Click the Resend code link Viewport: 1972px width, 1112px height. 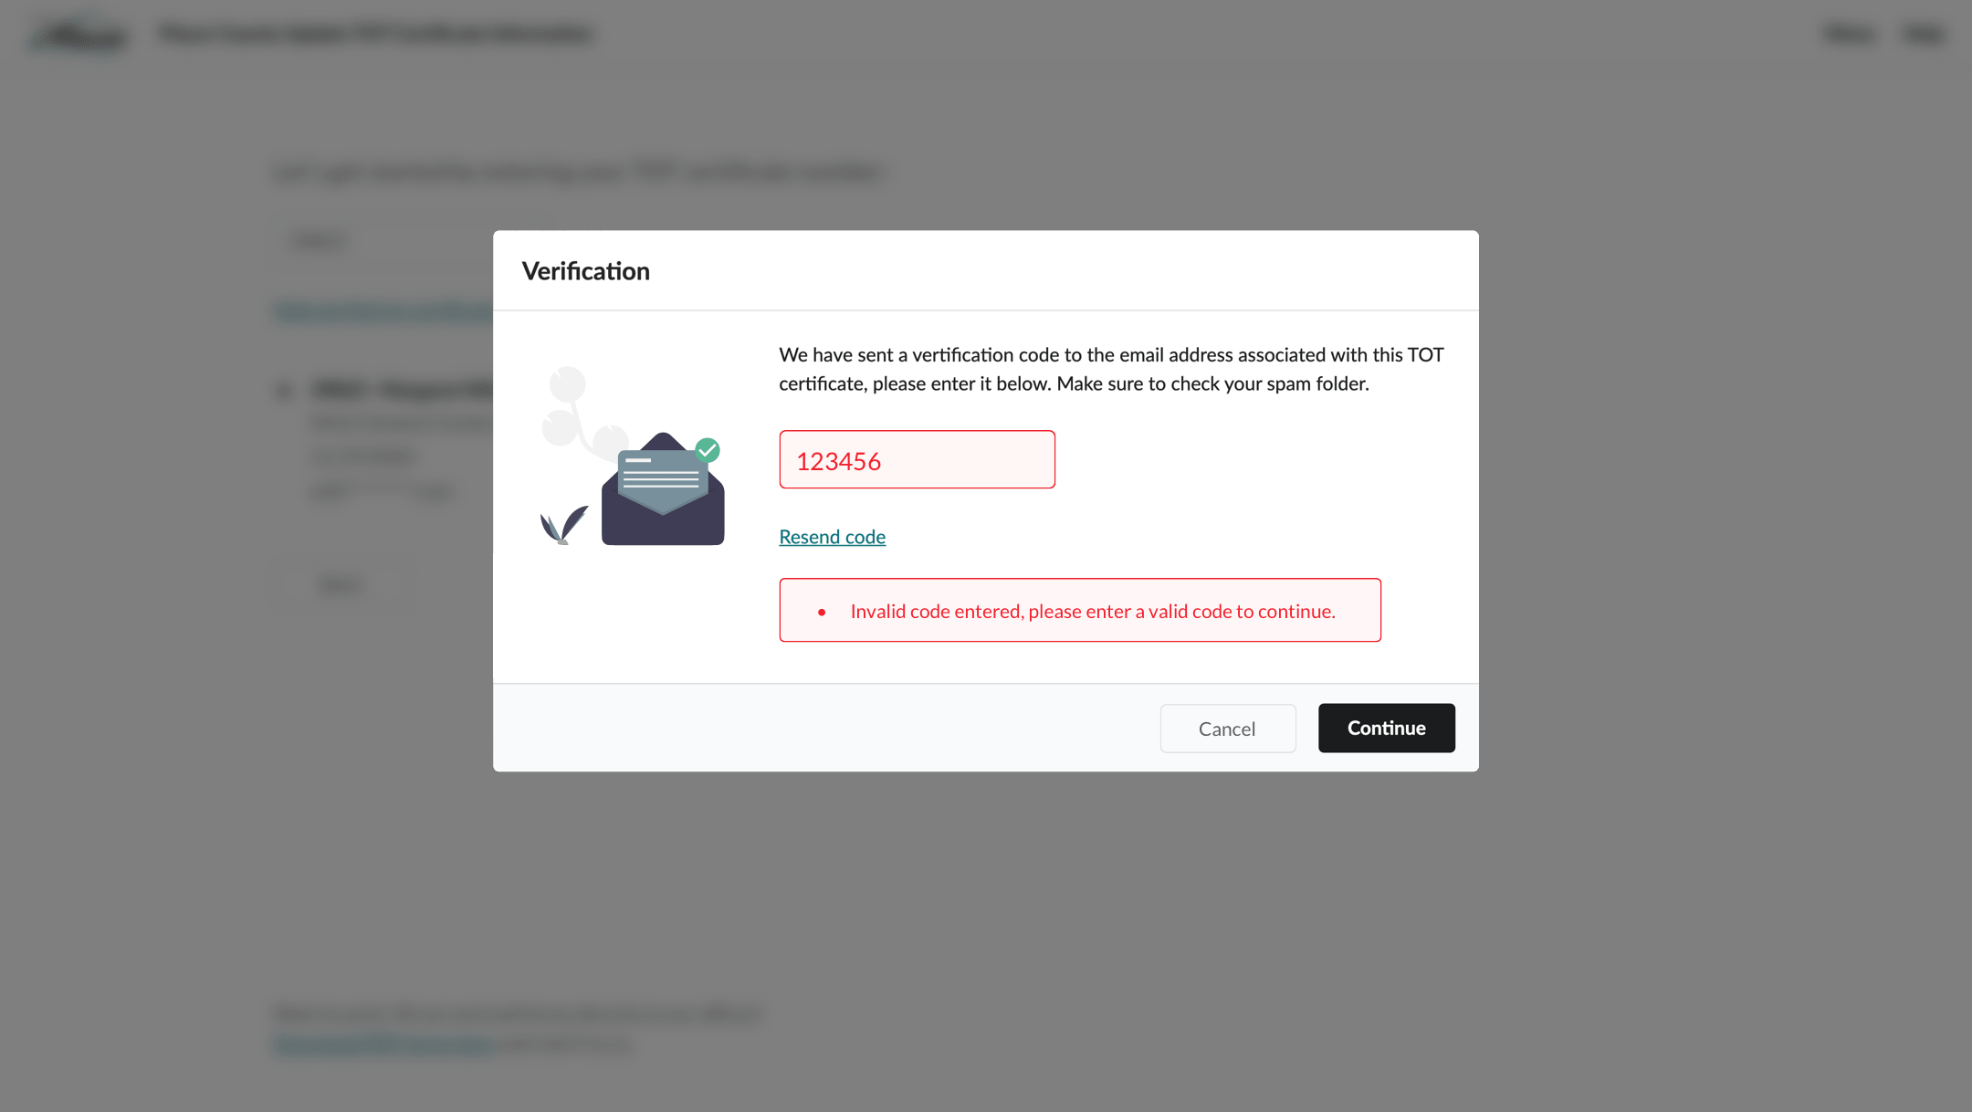pyautogui.click(x=831, y=536)
